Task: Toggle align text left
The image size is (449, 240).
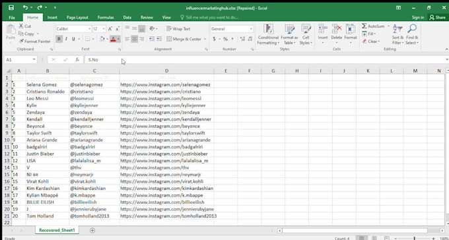Action: pyautogui.click(x=127, y=39)
